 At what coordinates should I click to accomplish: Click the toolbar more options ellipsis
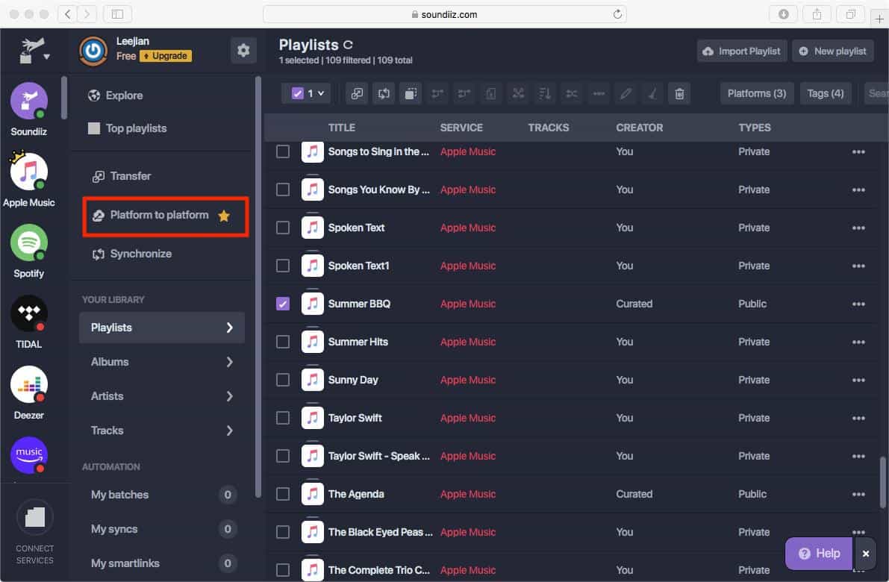click(x=599, y=93)
